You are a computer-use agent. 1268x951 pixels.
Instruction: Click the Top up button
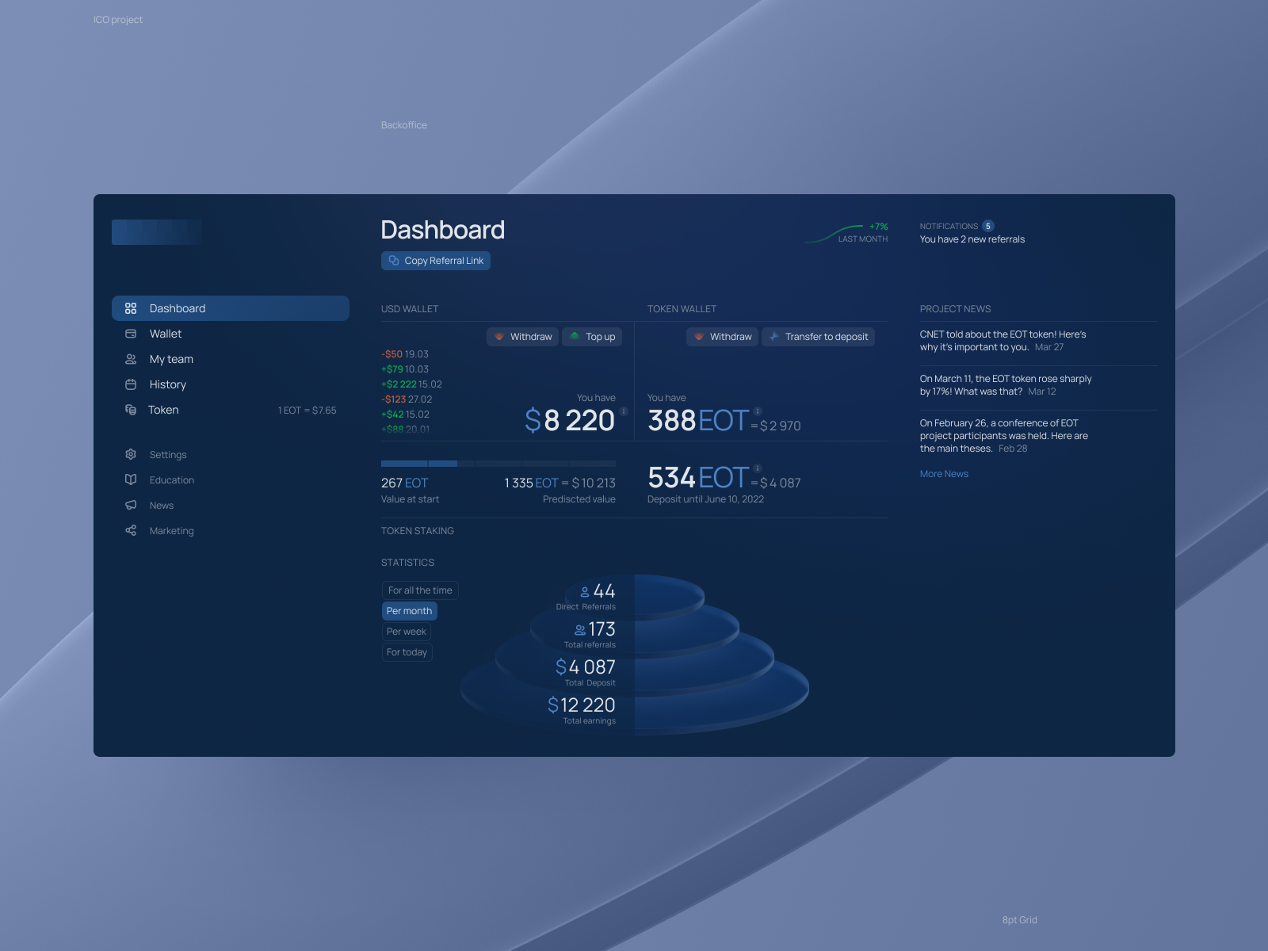[592, 337]
